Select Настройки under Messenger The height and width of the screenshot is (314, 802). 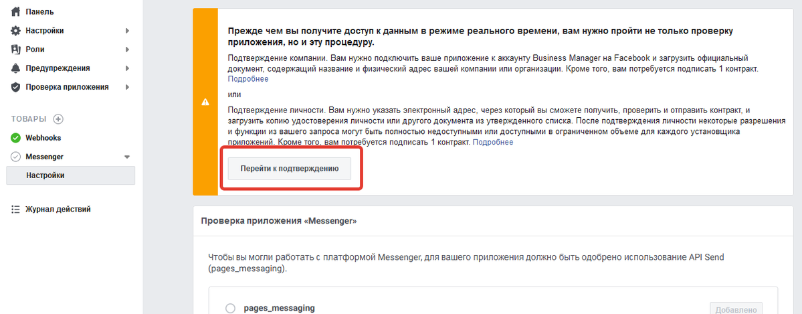pos(71,175)
